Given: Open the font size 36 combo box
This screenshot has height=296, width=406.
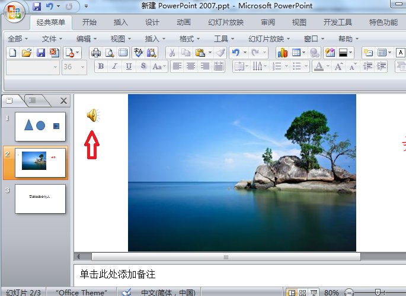Looking at the screenshot, I should click(74, 67).
